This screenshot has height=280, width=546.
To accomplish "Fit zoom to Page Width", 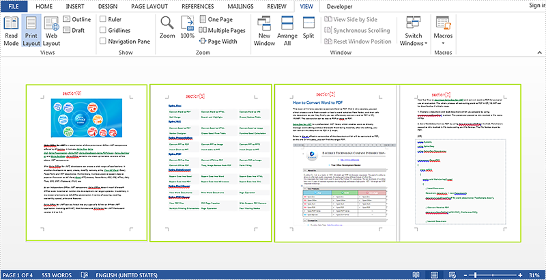I will tap(218, 42).
